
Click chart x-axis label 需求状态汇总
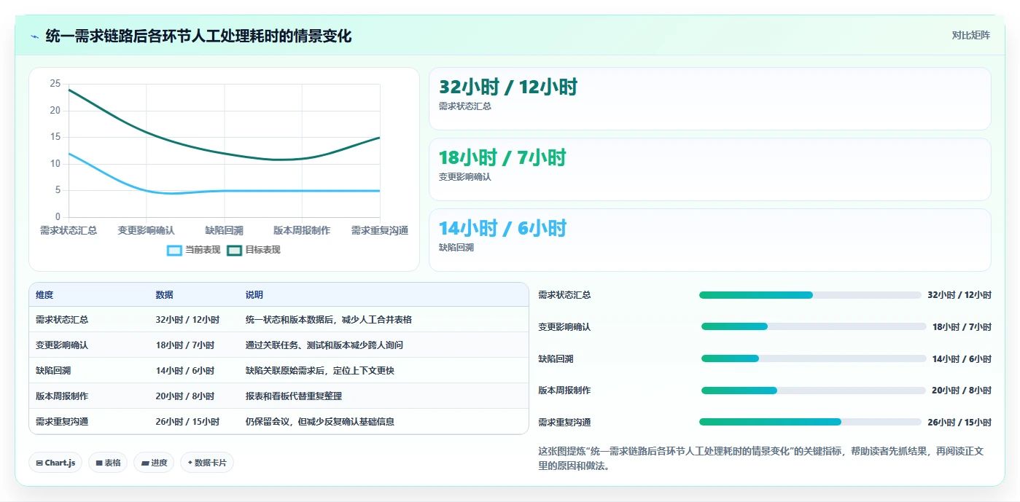tap(69, 230)
